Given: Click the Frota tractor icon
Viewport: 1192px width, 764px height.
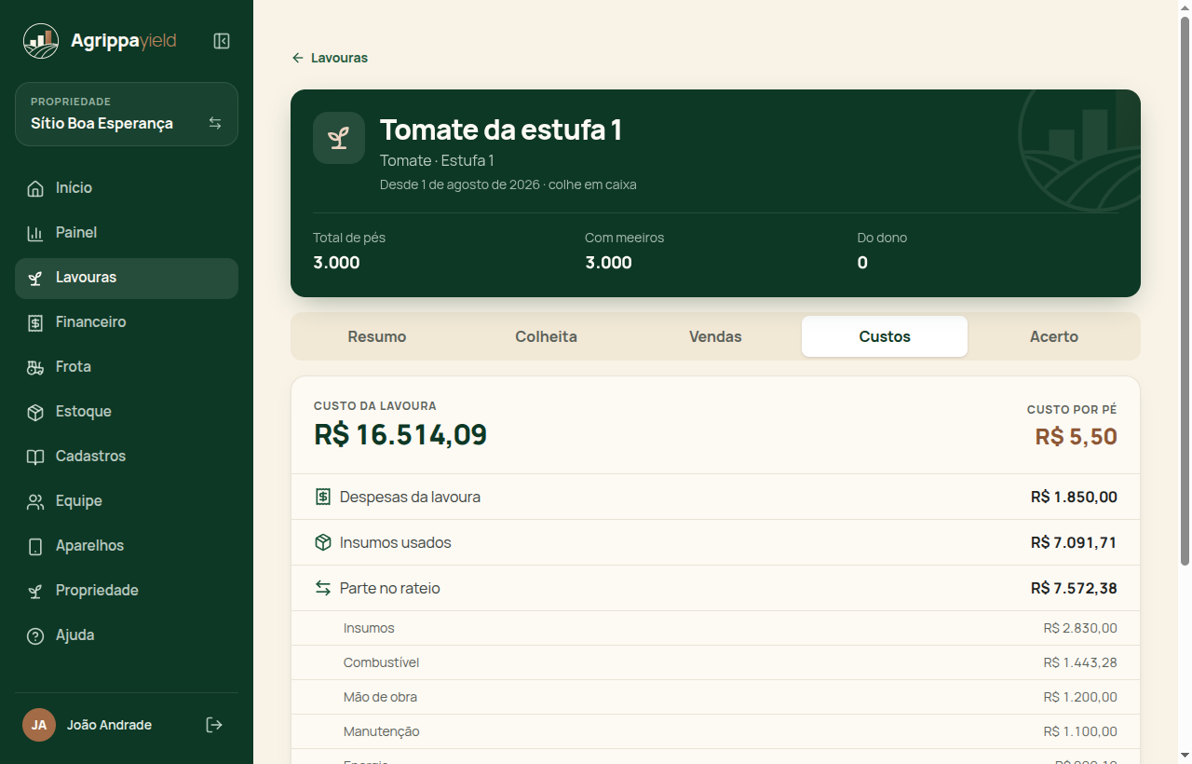Looking at the screenshot, I should (35, 367).
